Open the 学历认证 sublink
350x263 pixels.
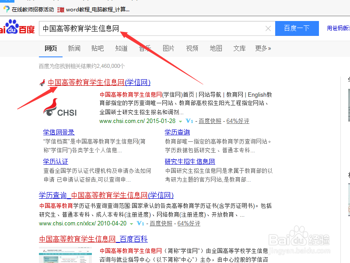(x=56, y=161)
